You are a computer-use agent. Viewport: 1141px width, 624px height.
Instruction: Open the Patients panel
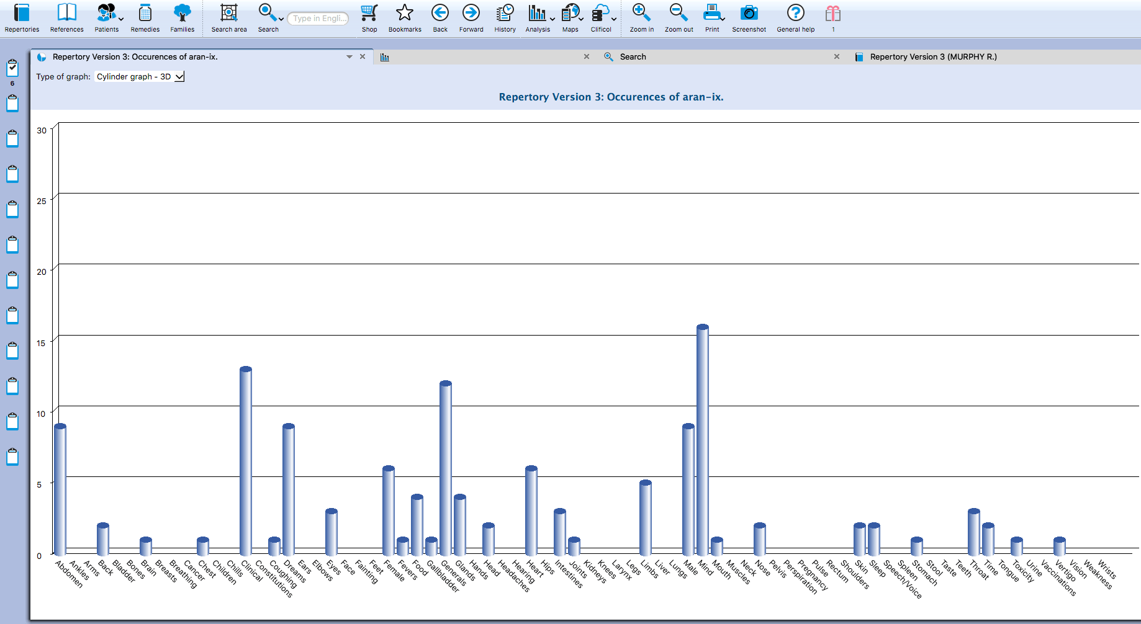pyautogui.click(x=106, y=18)
